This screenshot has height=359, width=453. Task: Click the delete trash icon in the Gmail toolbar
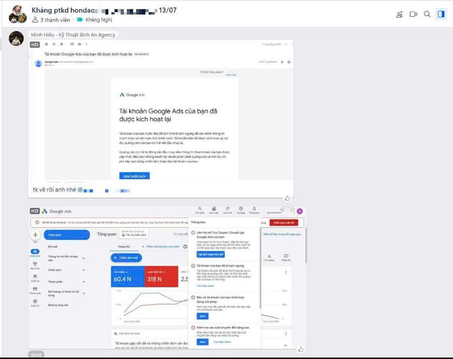(61, 44)
